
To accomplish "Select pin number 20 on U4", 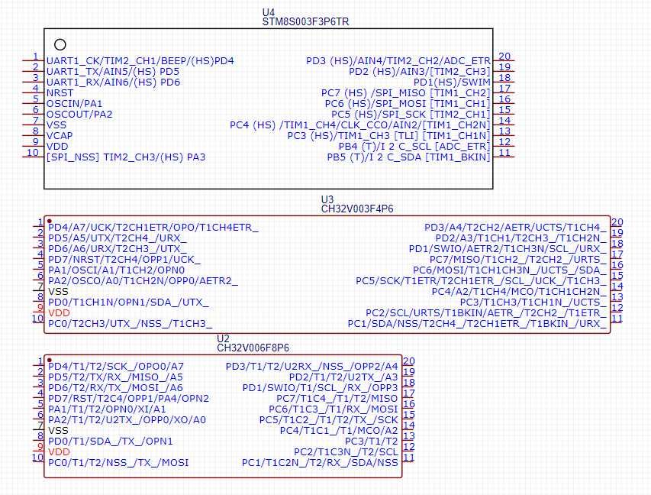I will click(x=504, y=56).
